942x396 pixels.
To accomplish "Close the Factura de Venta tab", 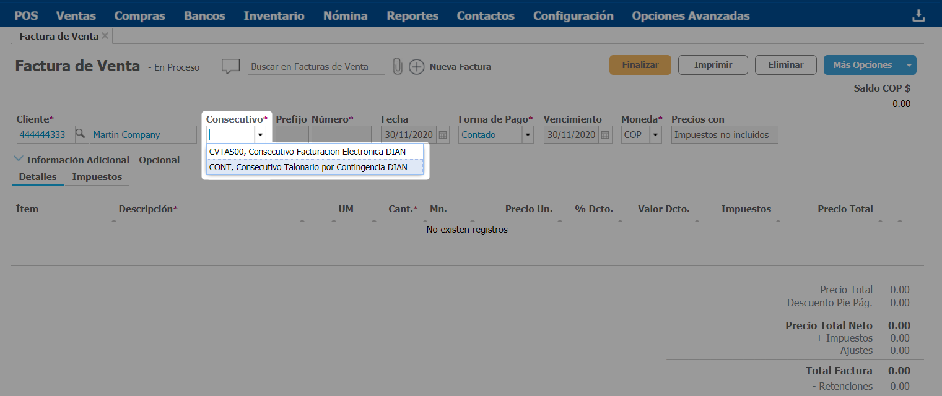I will pos(105,36).
